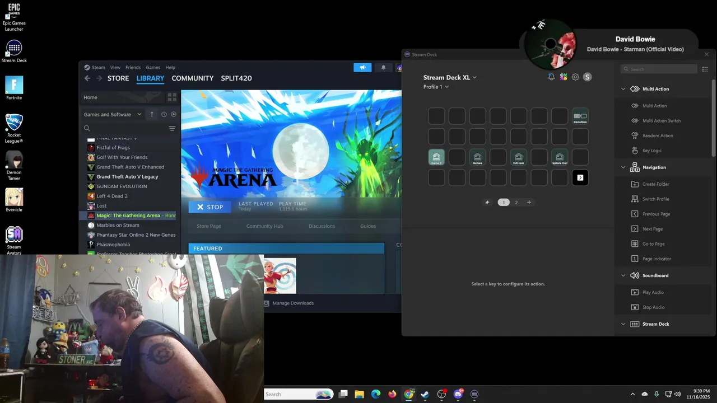This screenshot has height=403, width=717.
Task: Open the Stream Deck account avatar S
Action: click(587, 77)
